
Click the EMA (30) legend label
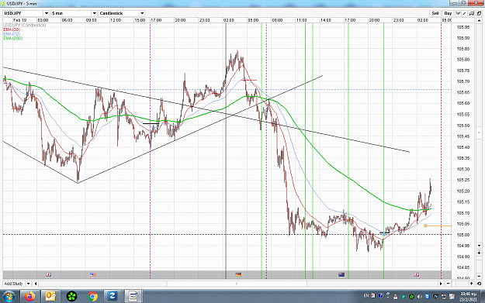coord(12,29)
